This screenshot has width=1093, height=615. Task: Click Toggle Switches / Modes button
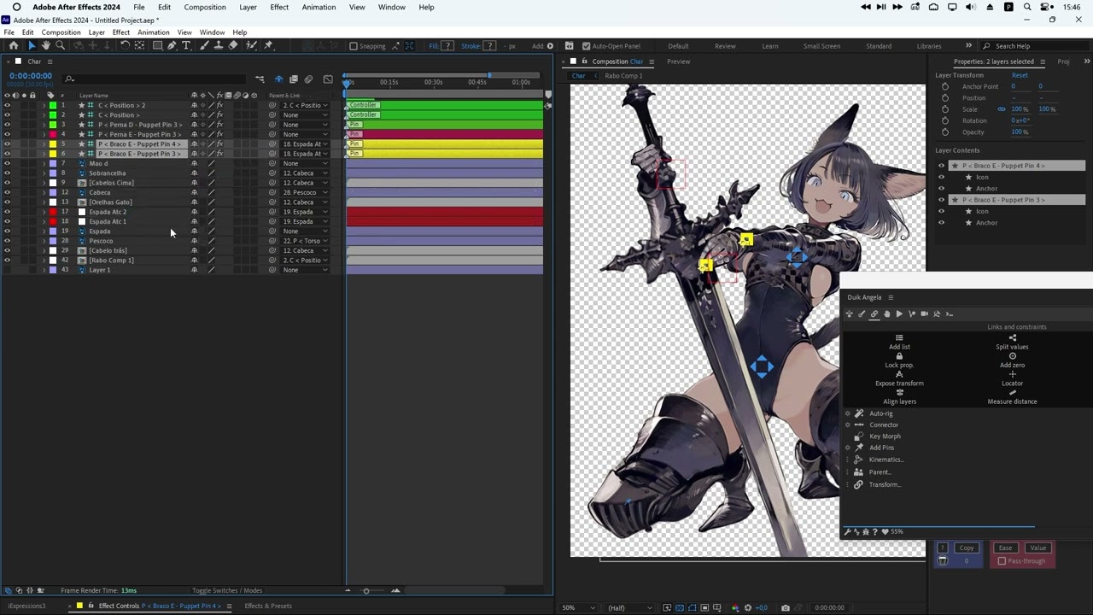pos(227,590)
